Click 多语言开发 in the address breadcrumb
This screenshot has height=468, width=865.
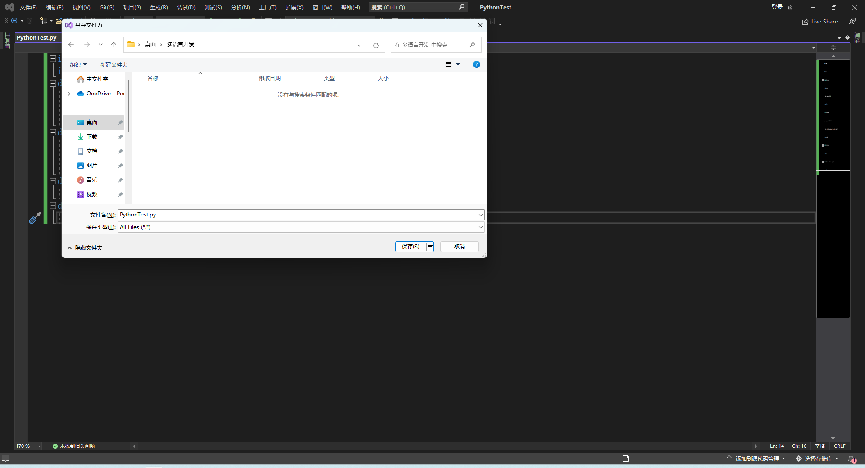point(181,45)
